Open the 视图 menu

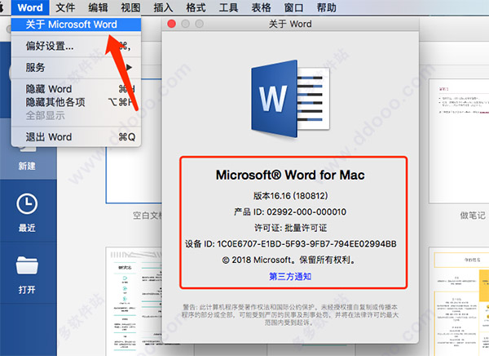click(130, 7)
